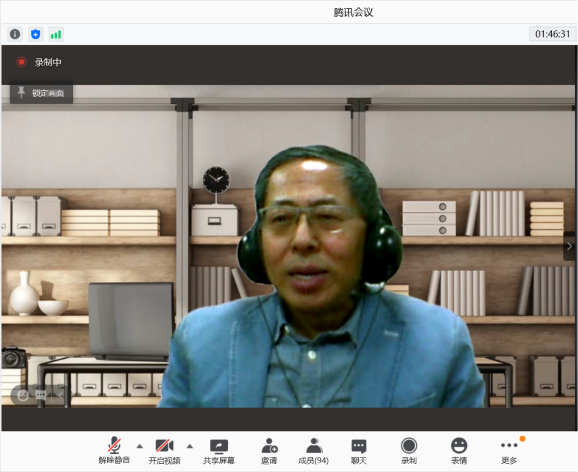Click the meeting info icon
Viewport: 578px width, 472px height.
coord(15,34)
